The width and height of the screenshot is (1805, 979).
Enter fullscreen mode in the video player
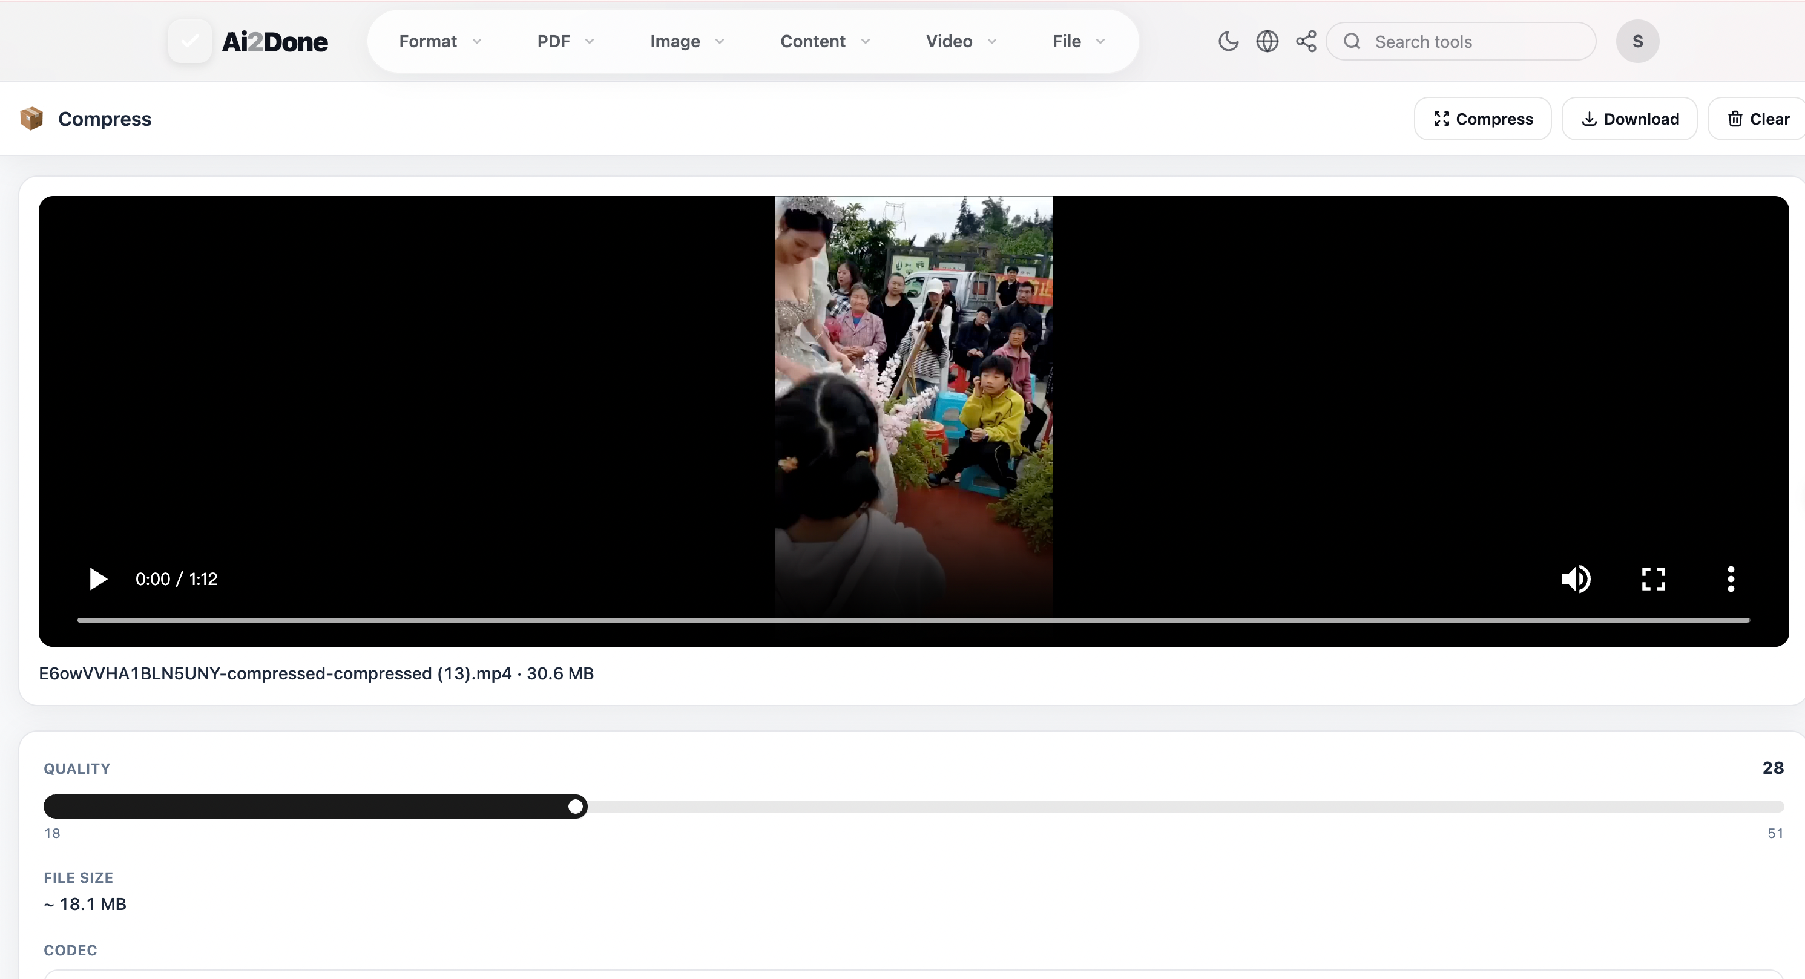point(1653,579)
